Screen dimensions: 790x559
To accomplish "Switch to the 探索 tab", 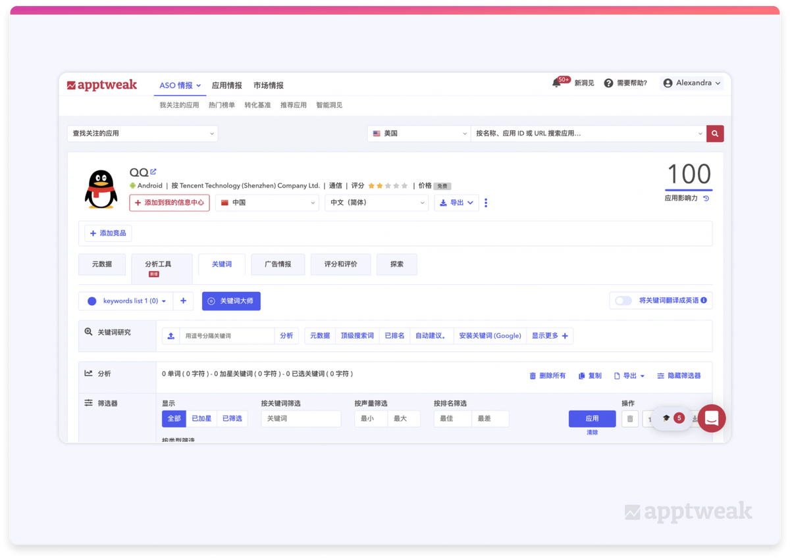I will (397, 264).
